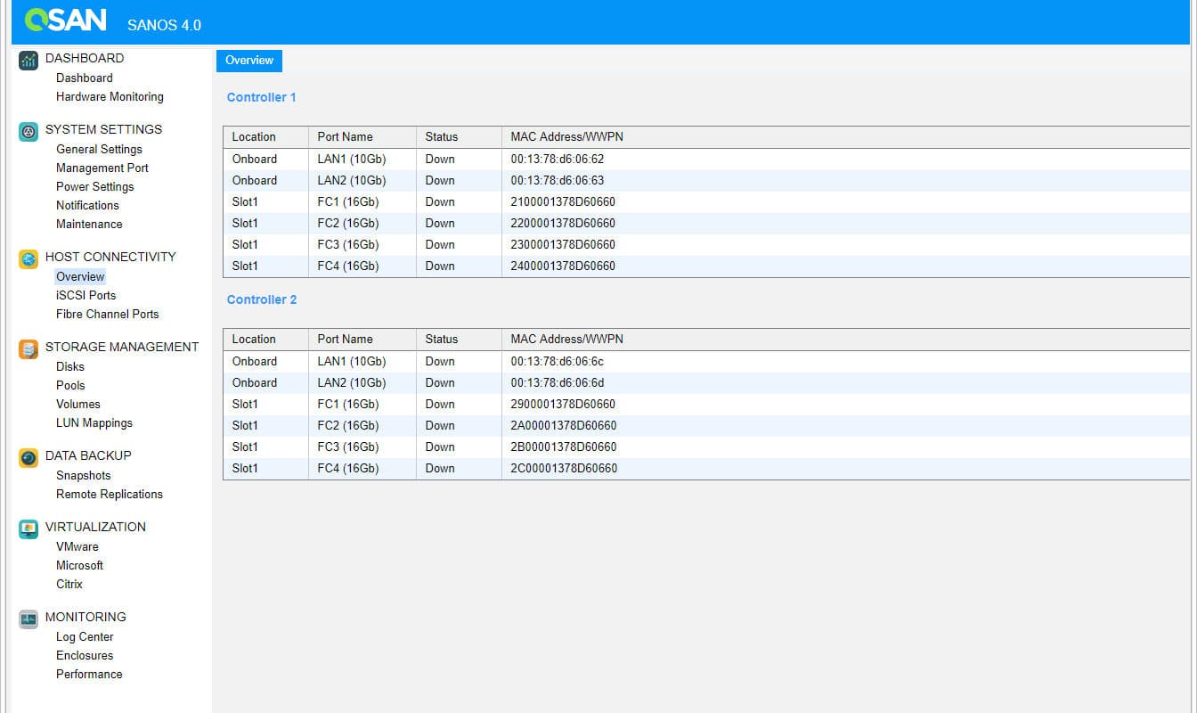Select WWPN 2200001378D60660
This screenshot has height=713, width=1197.
pos(563,223)
